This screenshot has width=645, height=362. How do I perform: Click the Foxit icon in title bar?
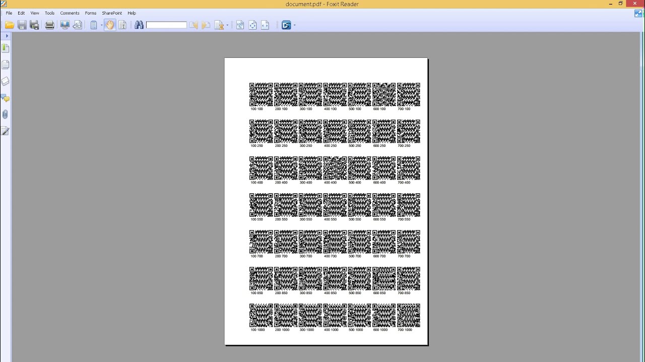click(4, 4)
